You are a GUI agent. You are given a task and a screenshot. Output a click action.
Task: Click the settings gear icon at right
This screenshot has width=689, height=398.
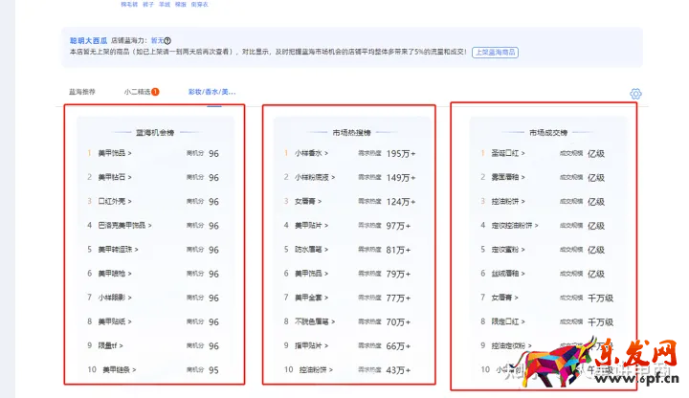[636, 94]
